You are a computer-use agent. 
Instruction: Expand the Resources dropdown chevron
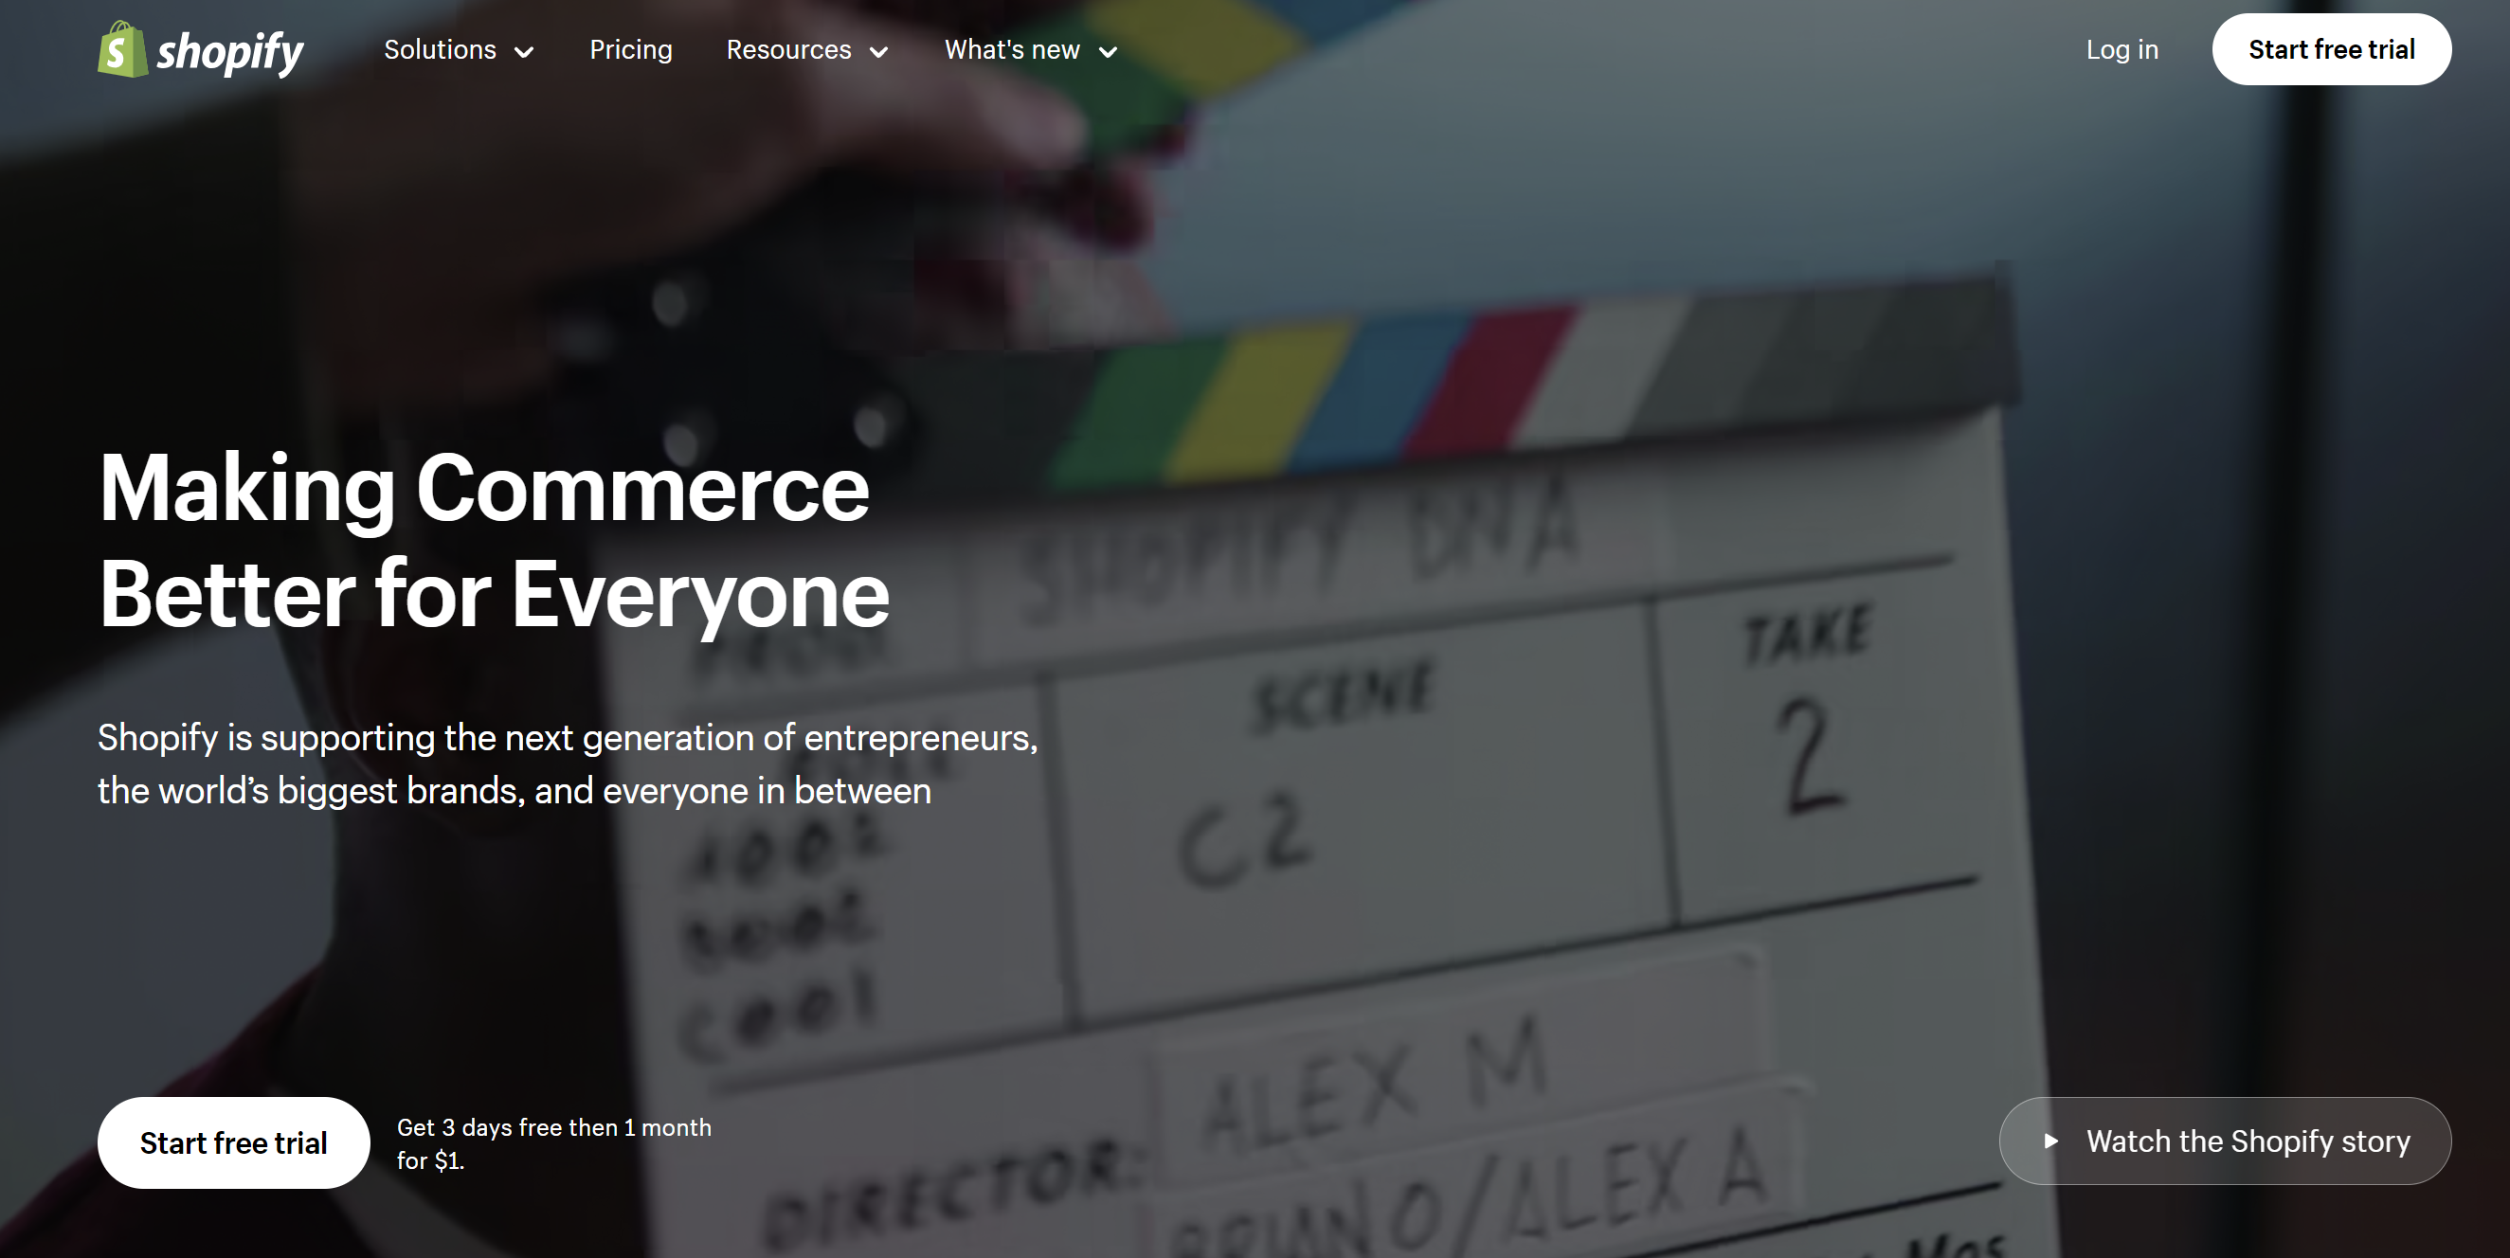pyautogui.click(x=879, y=53)
